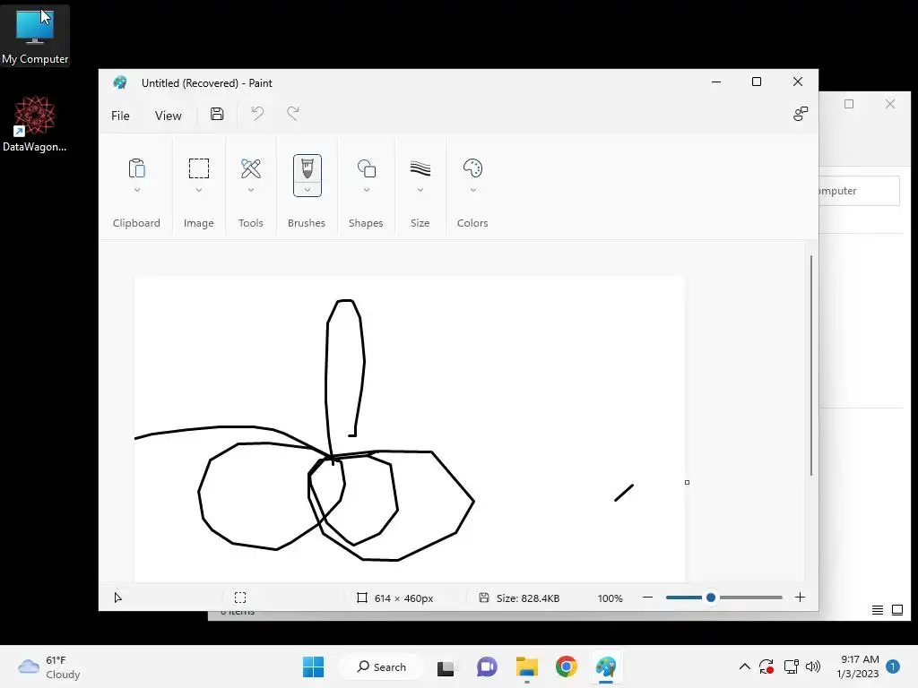Select the Brushes tool icon
The image size is (918, 688).
(307, 168)
